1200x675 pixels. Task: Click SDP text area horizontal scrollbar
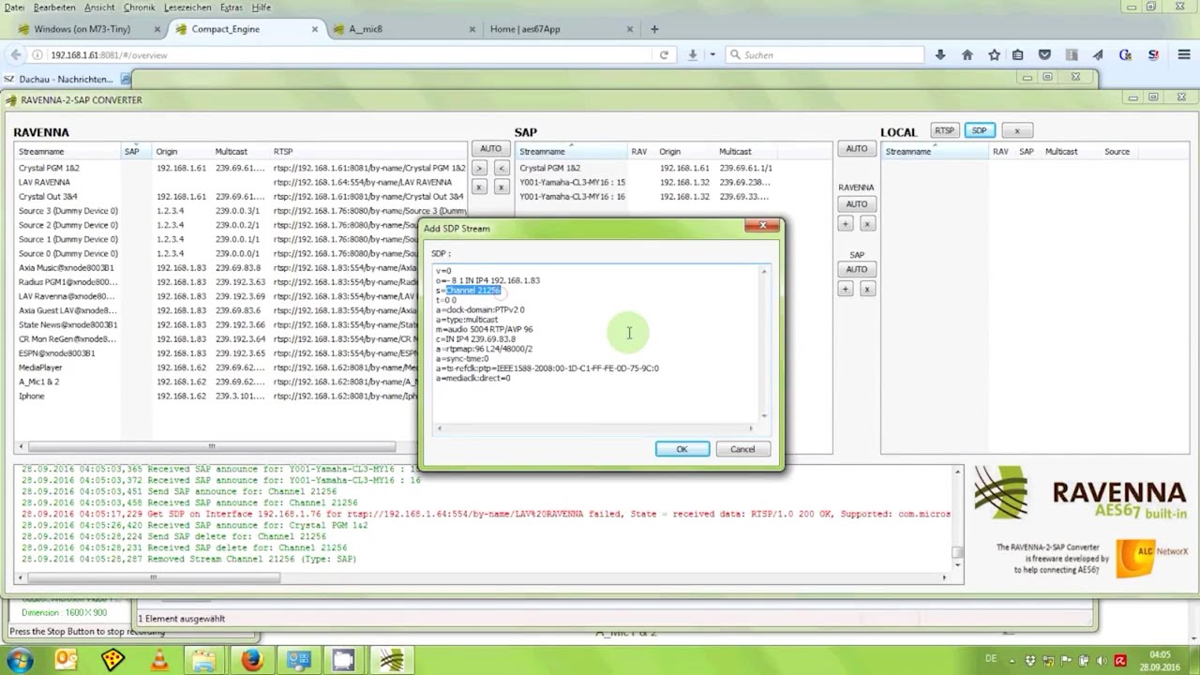[595, 428]
